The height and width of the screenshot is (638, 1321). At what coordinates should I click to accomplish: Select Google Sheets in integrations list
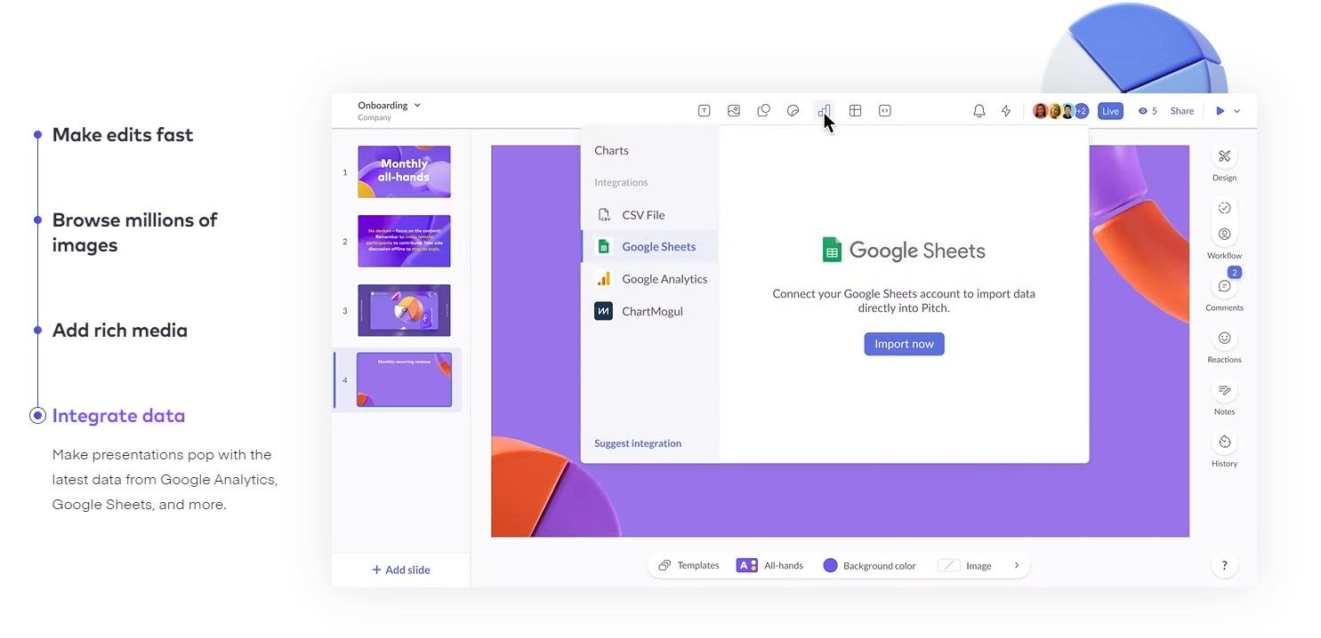tap(649, 247)
